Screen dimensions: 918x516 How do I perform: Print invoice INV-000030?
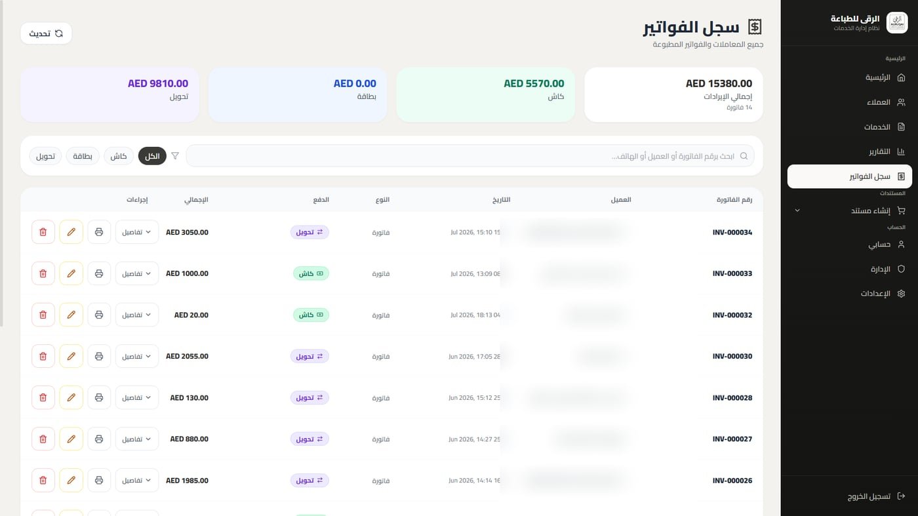(x=99, y=356)
